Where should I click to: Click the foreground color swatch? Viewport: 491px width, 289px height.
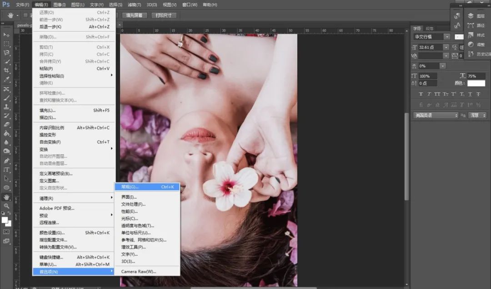click(5, 220)
